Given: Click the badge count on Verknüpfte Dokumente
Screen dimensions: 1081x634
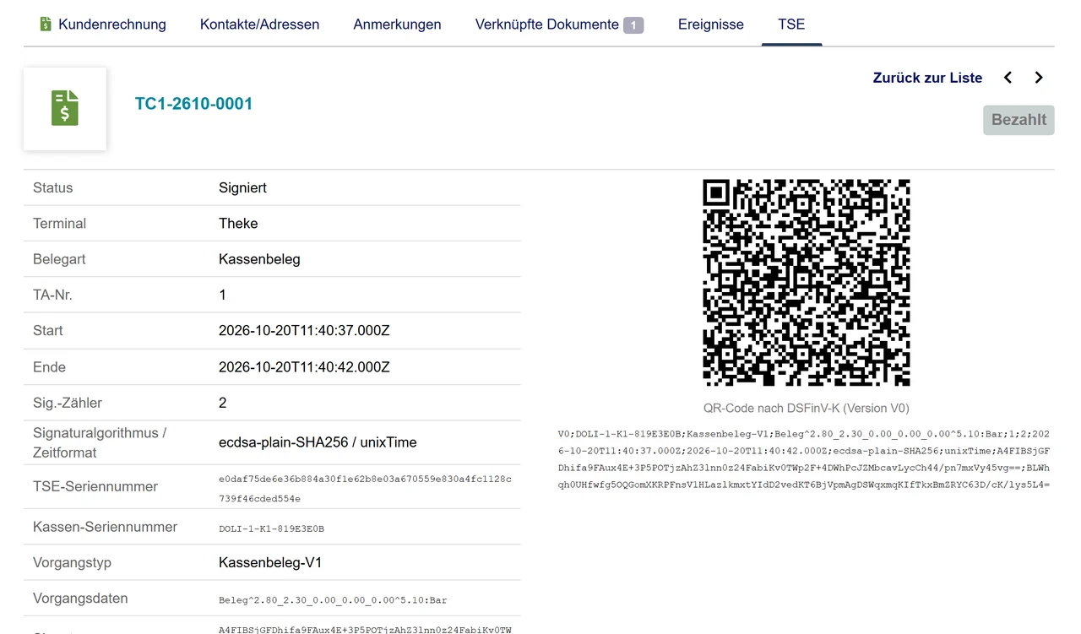Looking at the screenshot, I should [633, 25].
